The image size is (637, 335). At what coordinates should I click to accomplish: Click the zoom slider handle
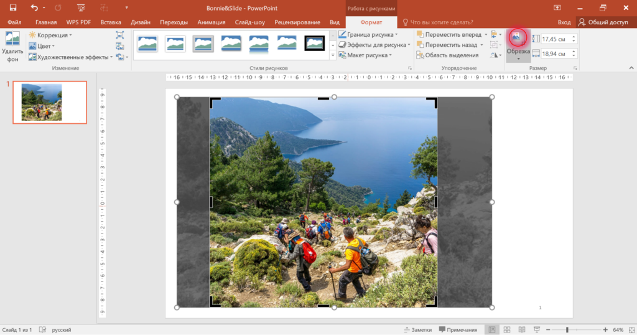[x=567, y=330]
